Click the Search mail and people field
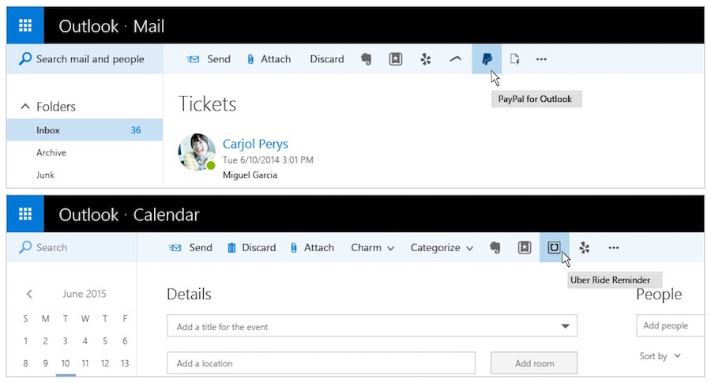Image resolution: width=711 pixels, height=383 pixels. click(85, 59)
